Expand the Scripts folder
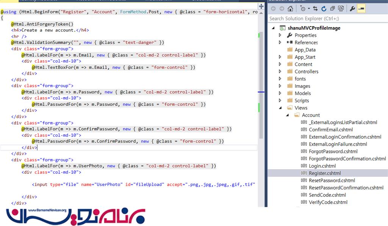Image resolution: width=388 pixels, height=226 pixels. click(x=280, y=100)
